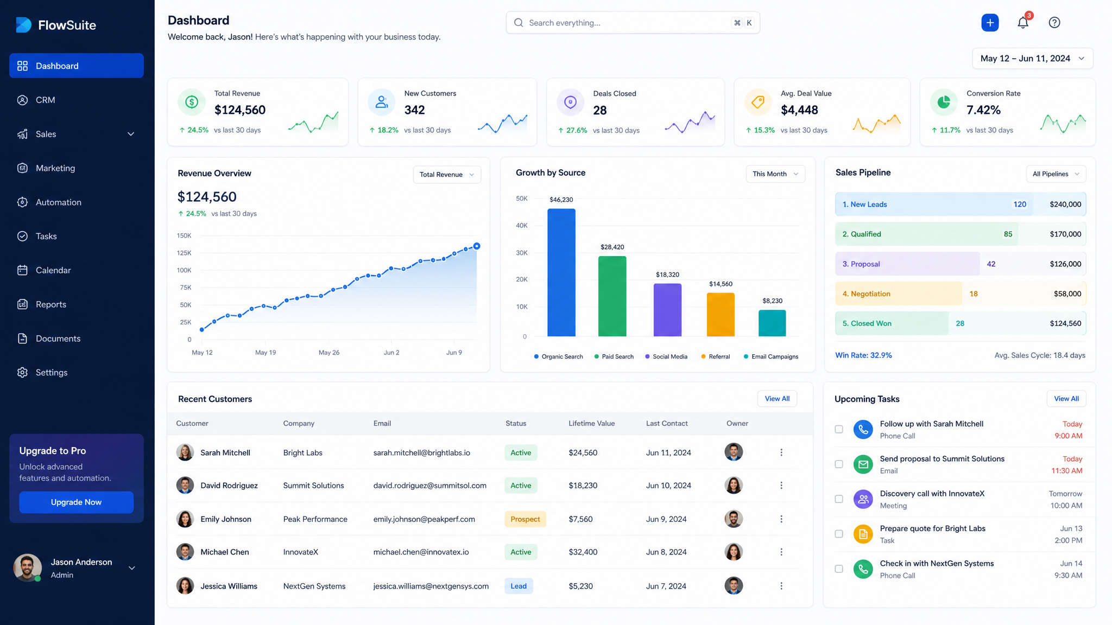
Task: Open All Pipelines filter dropdown
Action: click(1056, 174)
